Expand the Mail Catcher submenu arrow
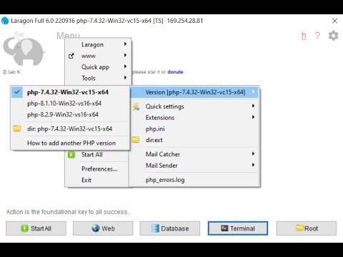 pos(253,153)
